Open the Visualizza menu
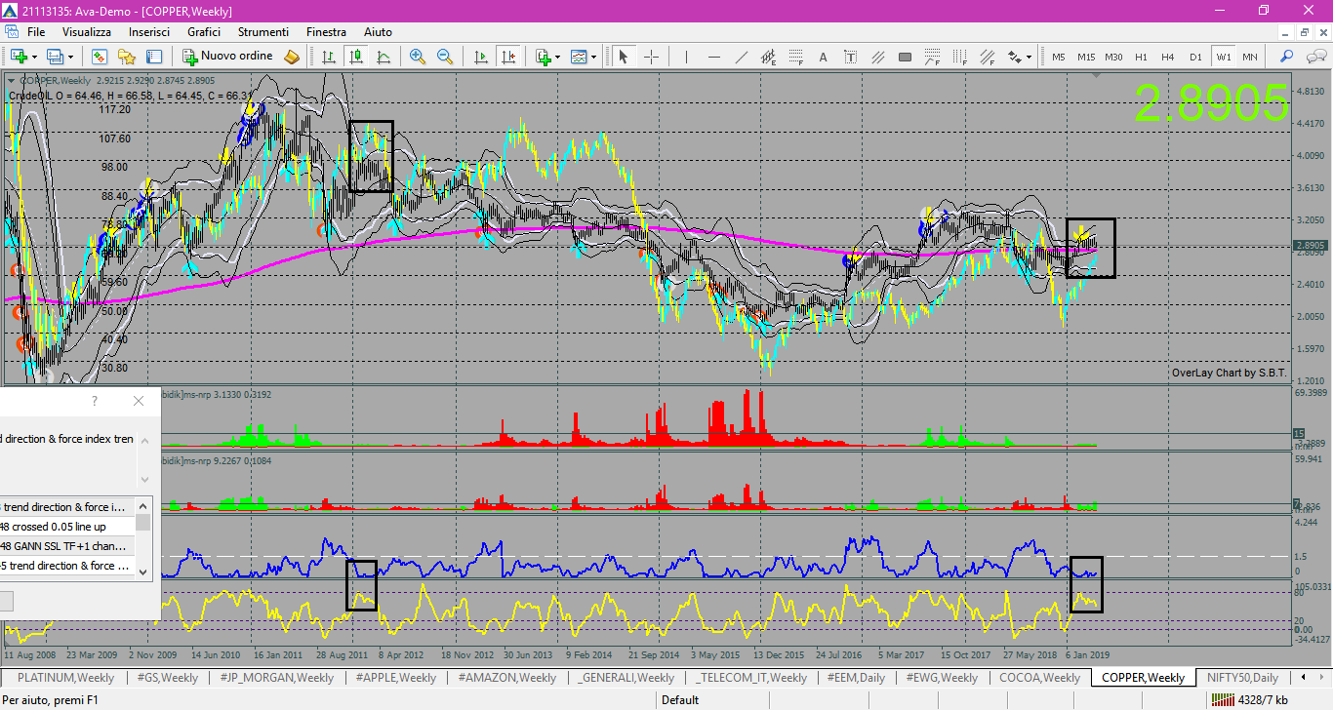The image size is (1333, 710). [87, 32]
